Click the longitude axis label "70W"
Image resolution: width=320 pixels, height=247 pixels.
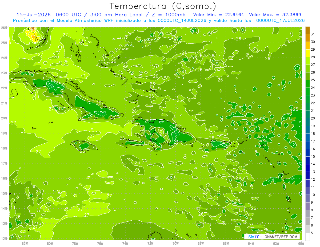click(x=175, y=243)
